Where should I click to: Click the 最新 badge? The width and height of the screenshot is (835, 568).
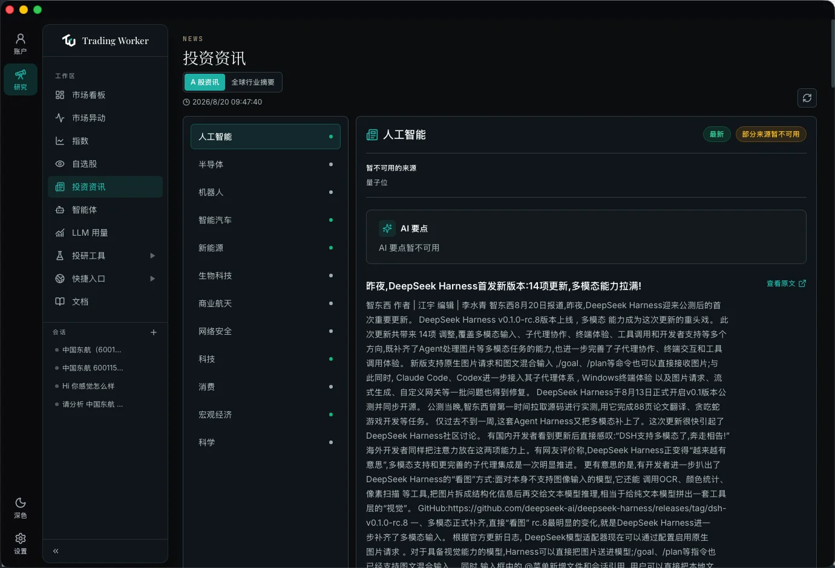click(x=716, y=134)
